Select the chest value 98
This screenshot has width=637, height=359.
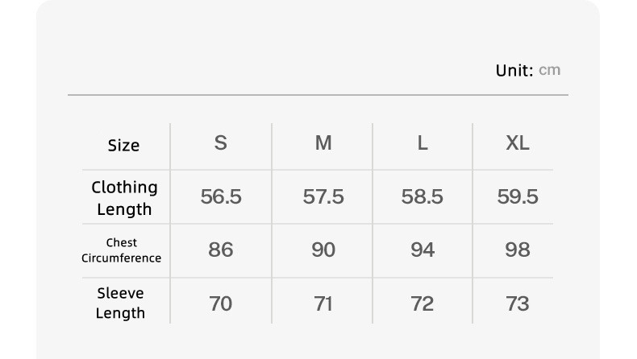pos(518,250)
